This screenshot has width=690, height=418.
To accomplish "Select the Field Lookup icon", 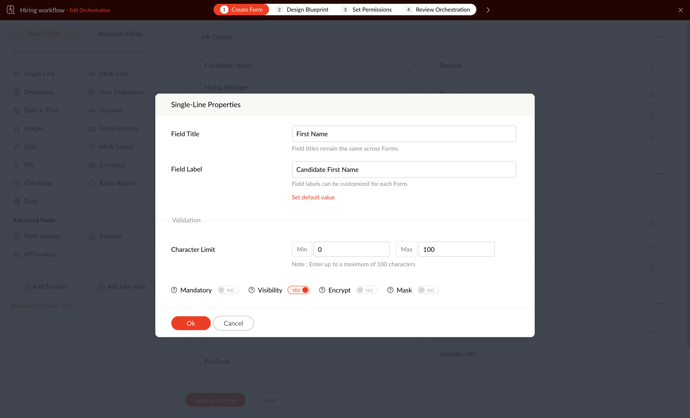I will click(16, 236).
